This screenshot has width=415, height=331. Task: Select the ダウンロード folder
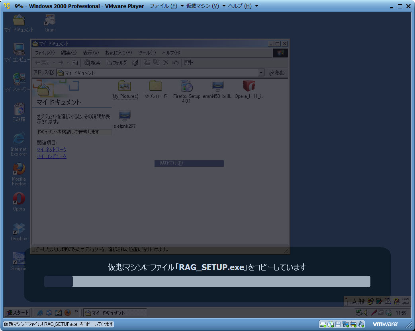click(x=156, y=90)
